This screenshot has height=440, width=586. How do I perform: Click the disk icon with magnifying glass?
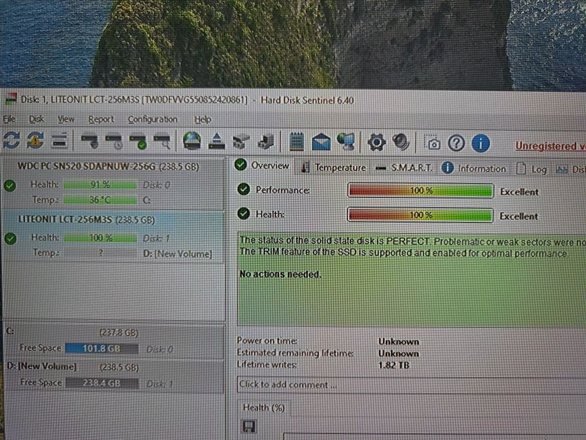click(x=162, y=142)
